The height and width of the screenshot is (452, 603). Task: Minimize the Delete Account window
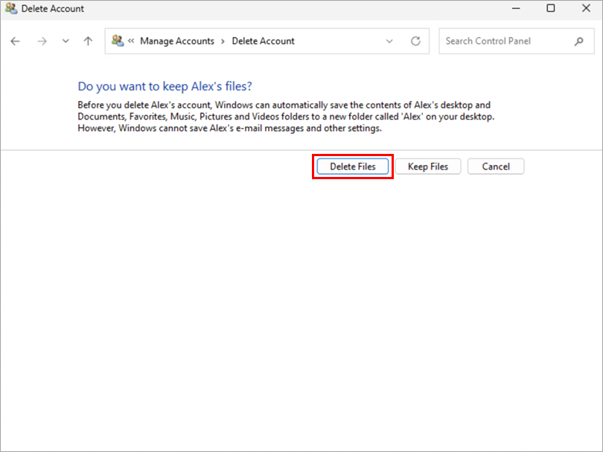click(516, 9)
